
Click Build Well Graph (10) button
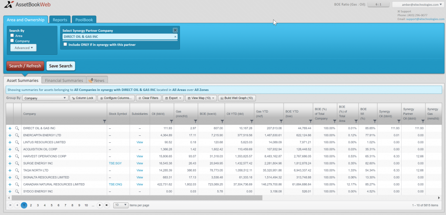click(x=237, y=98)
